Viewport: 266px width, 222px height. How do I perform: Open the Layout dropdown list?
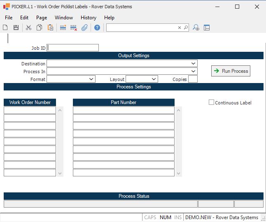tap(154, 79)
